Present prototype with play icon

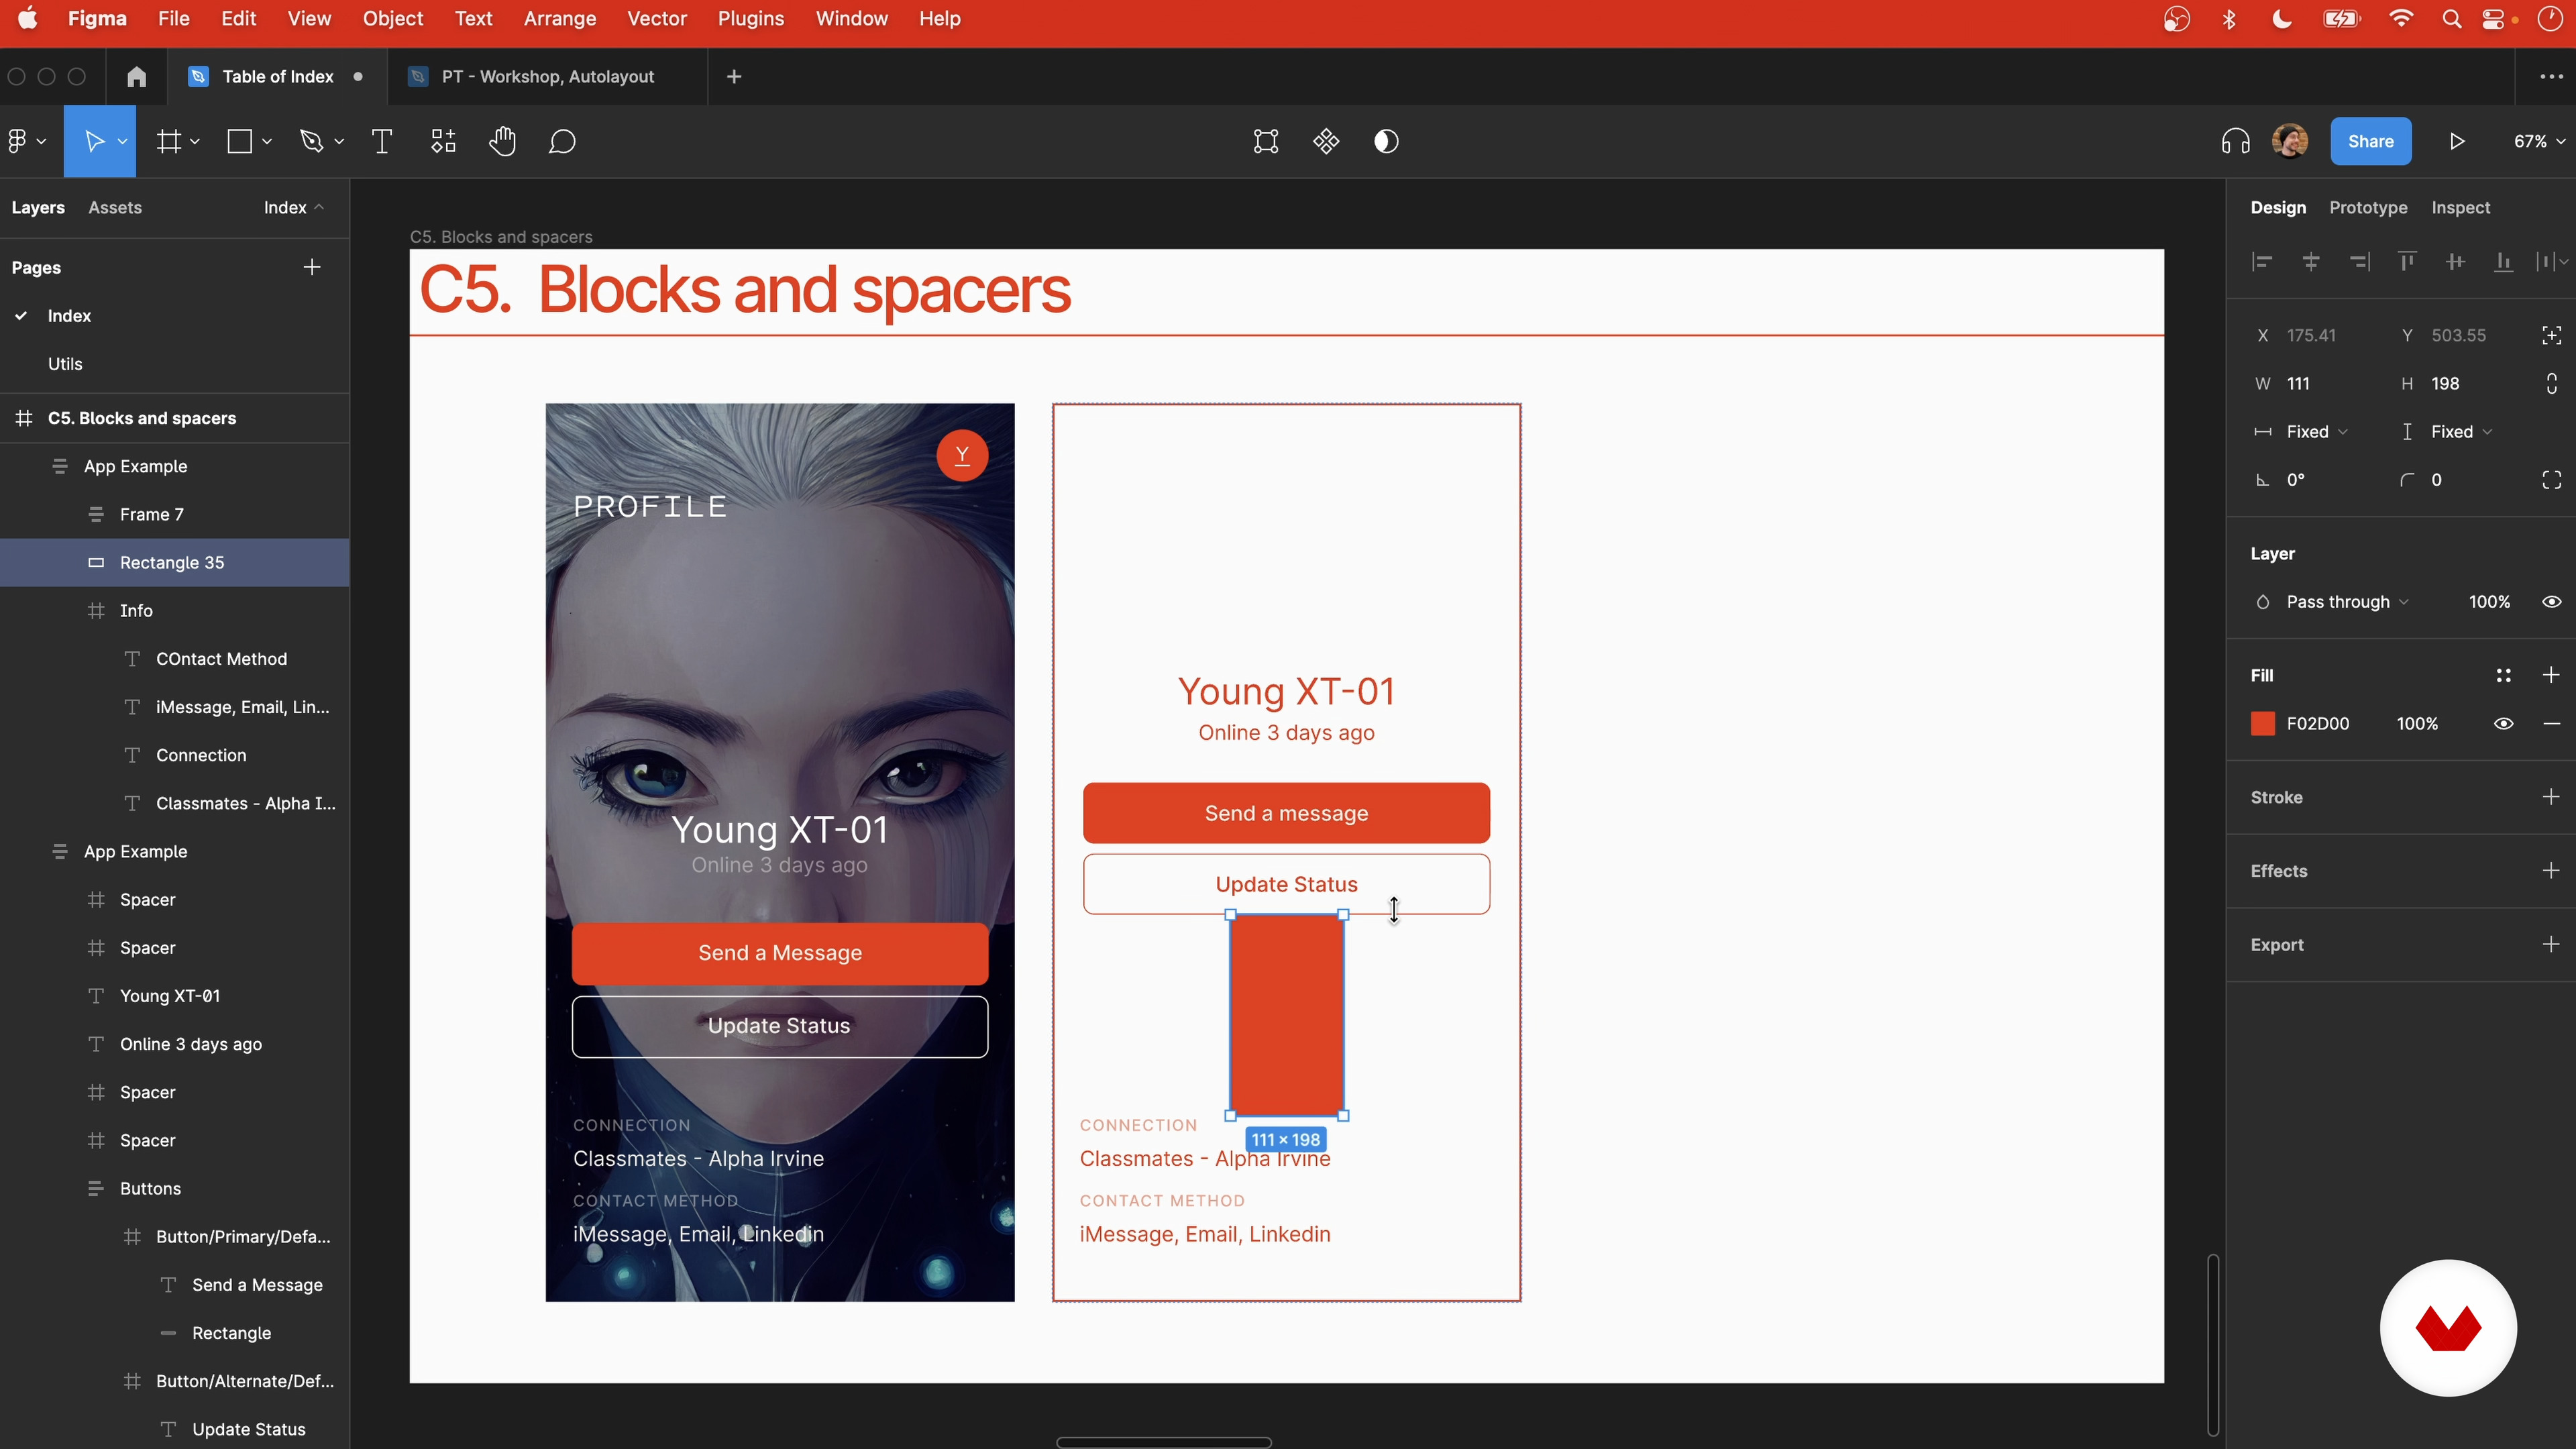click(2457, 141)
